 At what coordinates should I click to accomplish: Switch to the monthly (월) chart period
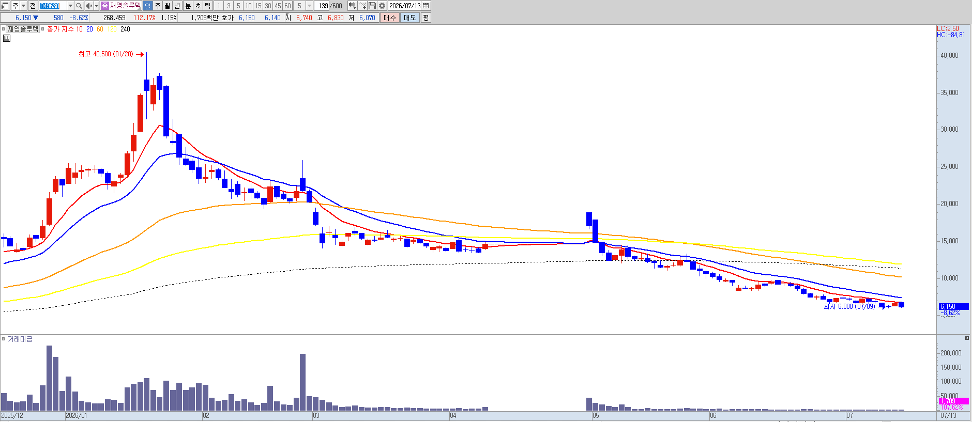(x=168, y=6)
